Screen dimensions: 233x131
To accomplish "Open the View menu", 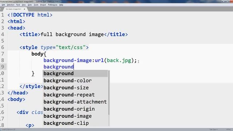I will pos(24,5).
